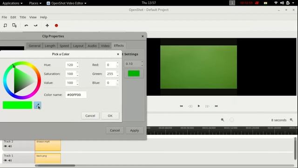
Task: Switch to the General tab
Action: tap(34, 46)
